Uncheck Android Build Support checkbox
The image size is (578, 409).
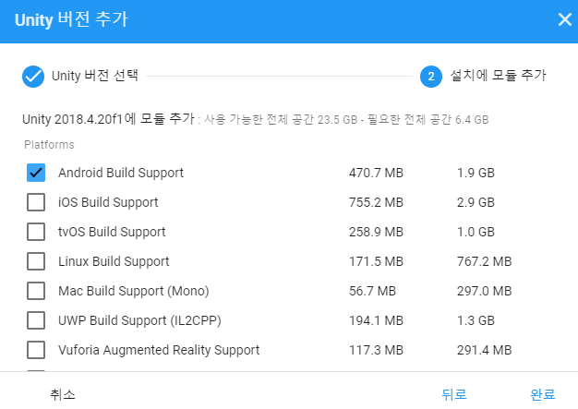pos(36,173)
